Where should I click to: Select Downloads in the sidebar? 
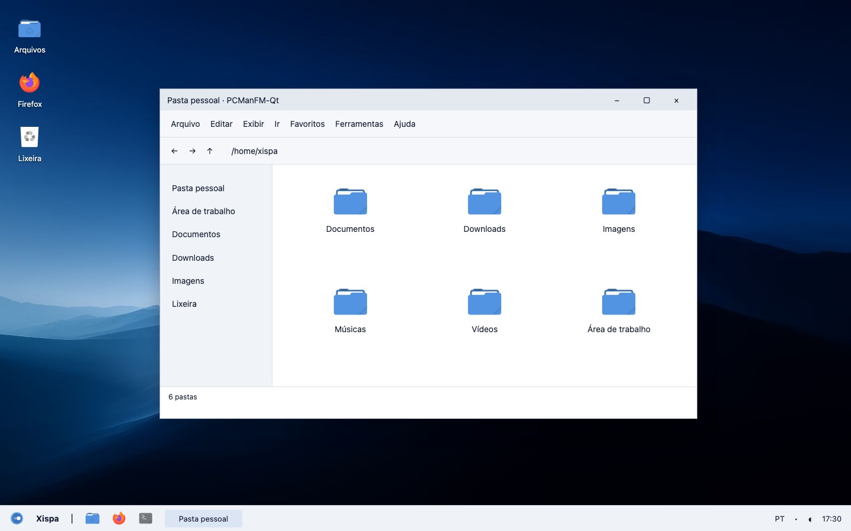(x=193, y=258)
